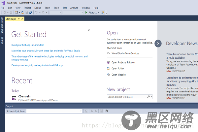This screenshot has height=132, width=198.
Task: Open the Help menu
Action: click(x=96, y=8)
